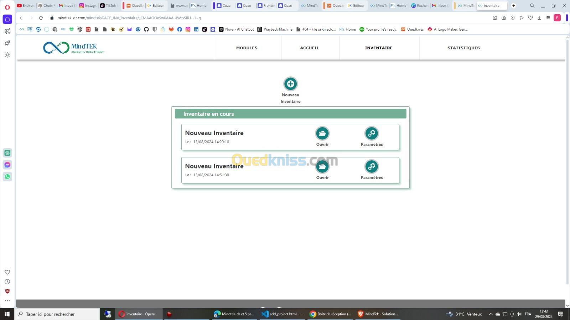This screenshot has width=570, height=320.
Task: Open Paramètres for the 14:29:10 inventory
Action: [x=372, y=134]
